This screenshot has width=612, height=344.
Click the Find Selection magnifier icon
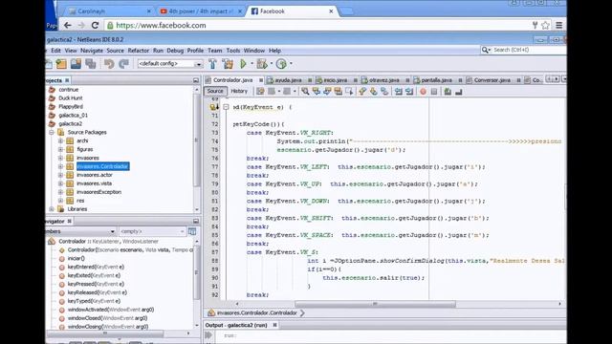[x=305, y=92]
